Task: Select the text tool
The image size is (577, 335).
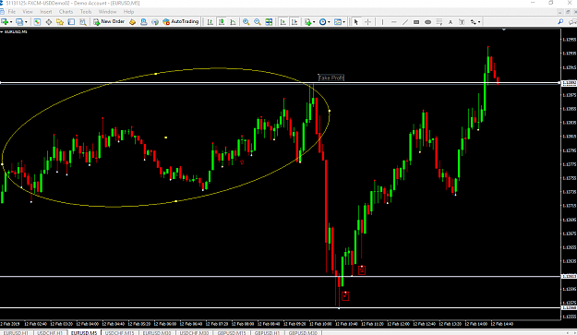Action: [450, 22]
